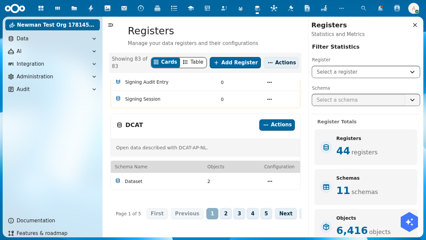The height and width of the screenshot is (240, 426).
Task: Expand the Data navigation section
Action: coord(53,39)
